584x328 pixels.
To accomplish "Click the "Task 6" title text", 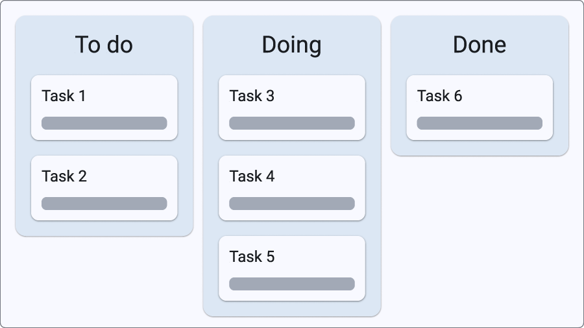I will (x=439, y=96).
